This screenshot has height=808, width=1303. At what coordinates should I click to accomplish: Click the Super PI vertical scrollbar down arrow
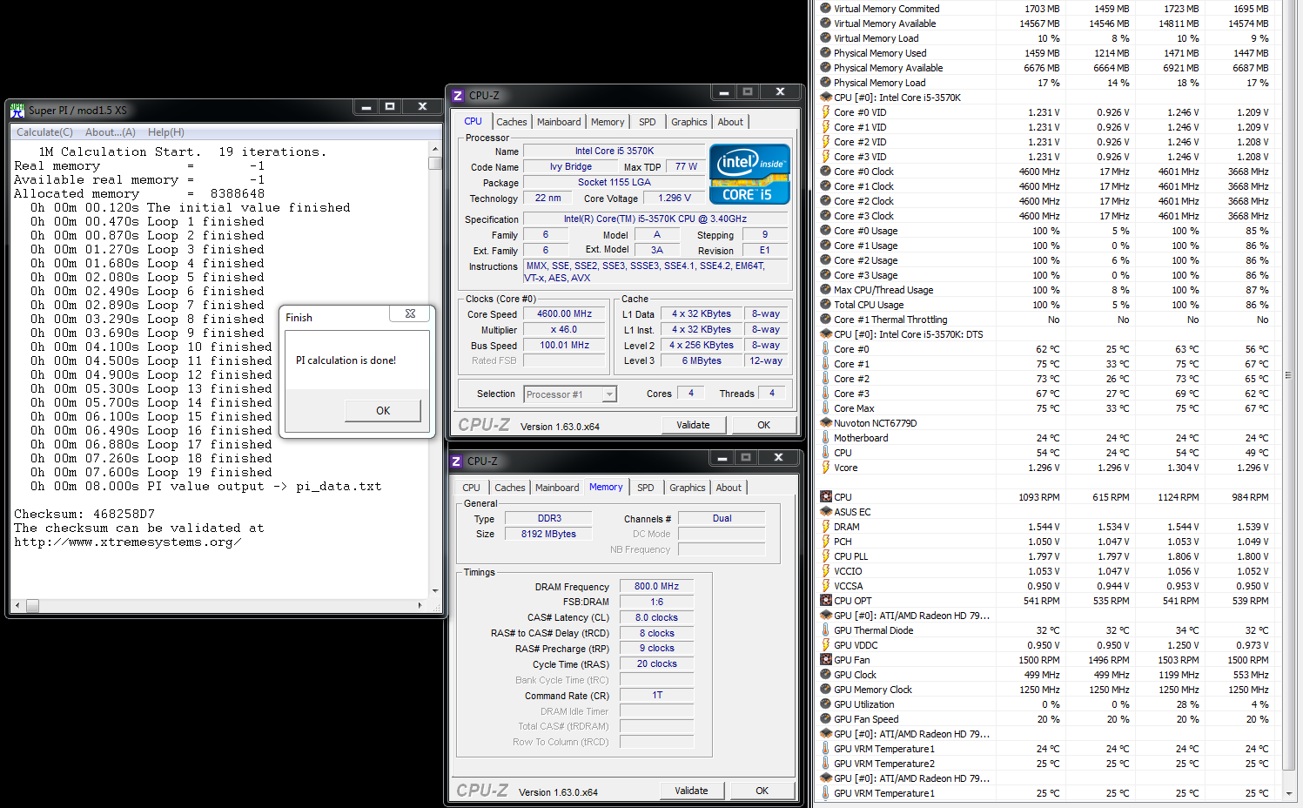pos(435,590)
